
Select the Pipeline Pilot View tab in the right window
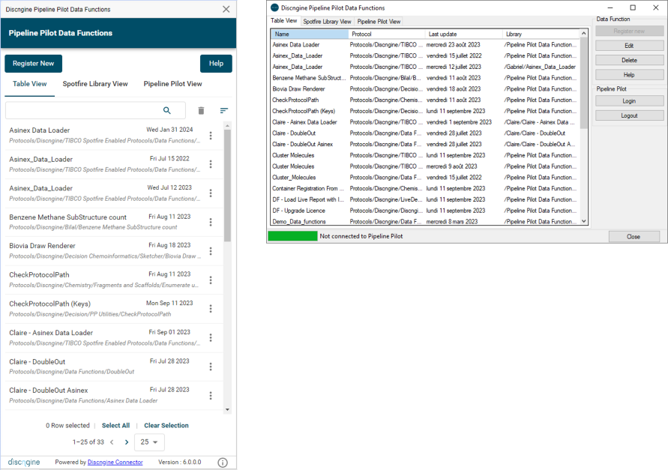pyautogui.click(x=379, y=21)
